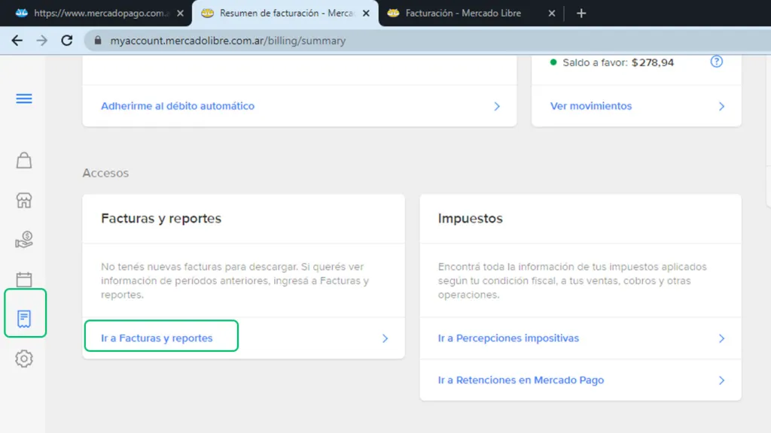Expand the Adherirme al débito automático chevron

click(496, 107)
